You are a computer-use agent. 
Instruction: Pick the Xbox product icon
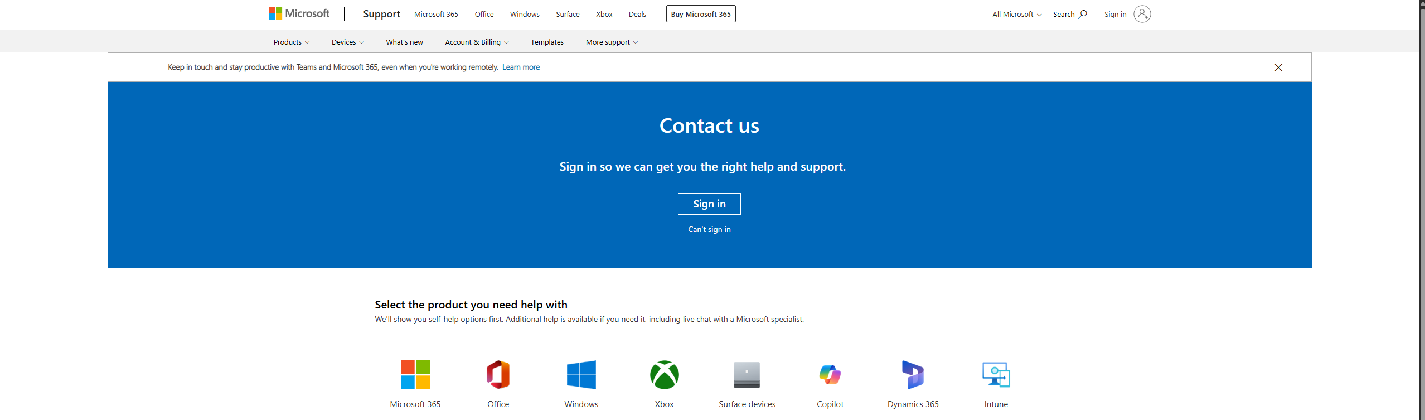[664, 375]
